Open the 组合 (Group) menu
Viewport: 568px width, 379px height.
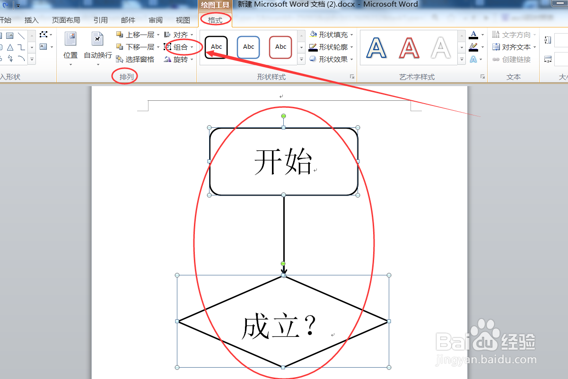tap(178, 47)
